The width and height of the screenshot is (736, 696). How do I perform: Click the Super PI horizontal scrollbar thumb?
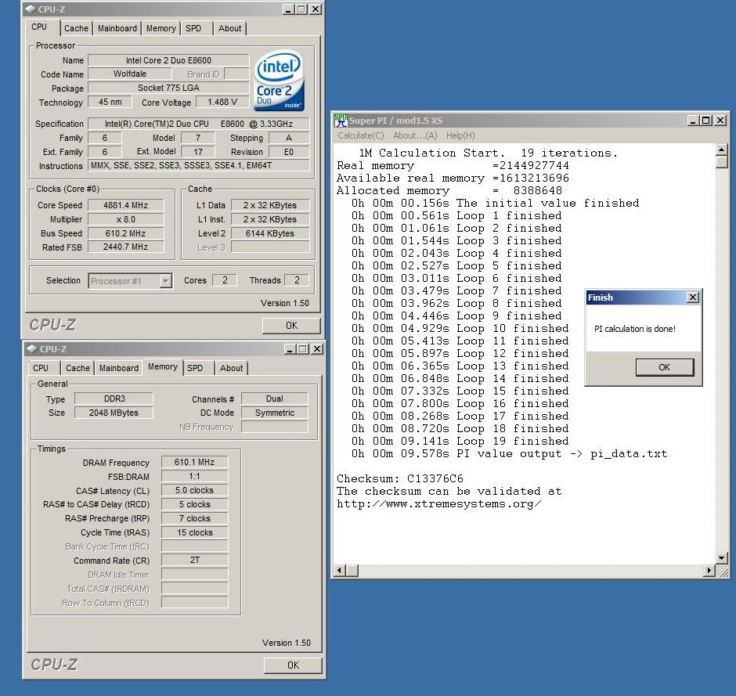352,570
